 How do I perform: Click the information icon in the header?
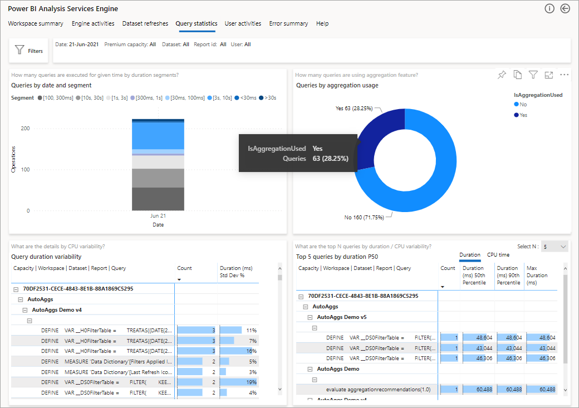coord(549,8)
